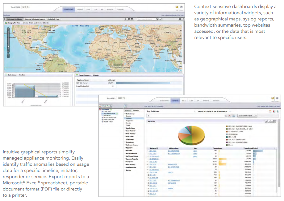The image size is (284, 201).
Task: Click the red X clear filter icon
Action: click(230, 116)
